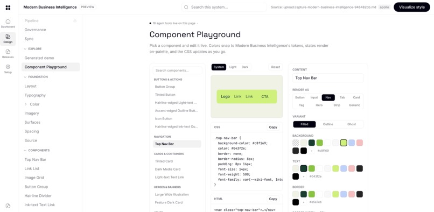Open the Typography foundation page

(35, 95)
